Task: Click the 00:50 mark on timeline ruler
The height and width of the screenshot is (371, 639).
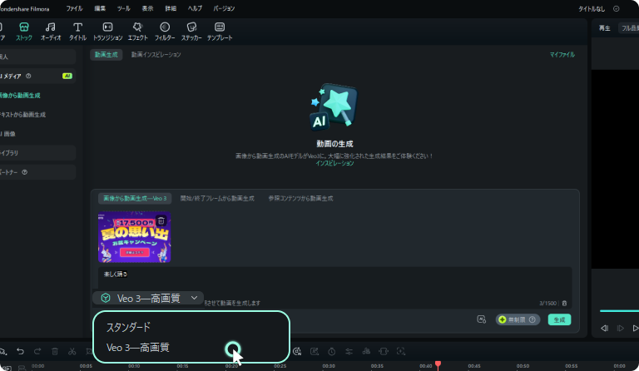Action: (x=523, y=366)
